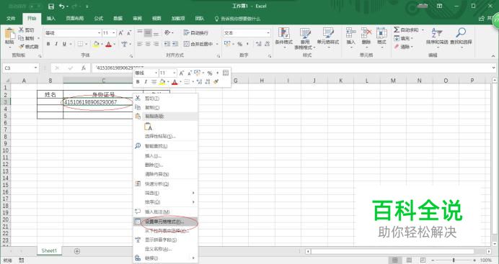This screenshot has width=499, height=264.
Task: Open the File (文件) tab
Action: click(x=11, y=19)
